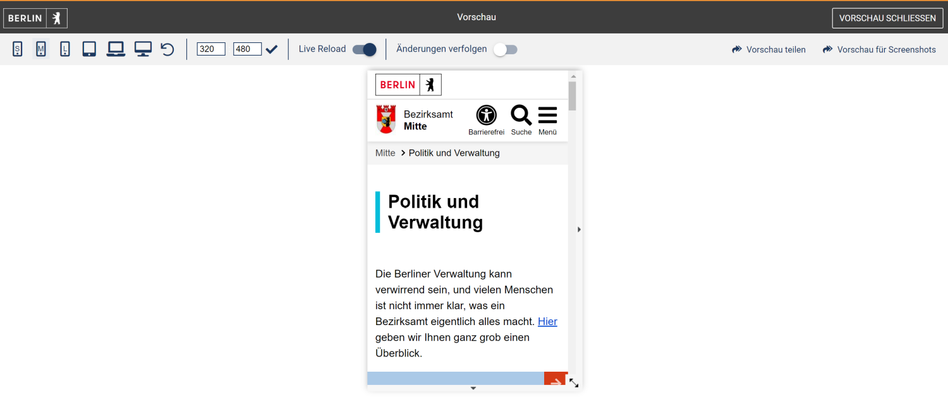Screen dimensions: 948x414
Task: Reset the preview viewport size
Action: pos(167,49)
